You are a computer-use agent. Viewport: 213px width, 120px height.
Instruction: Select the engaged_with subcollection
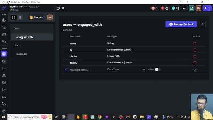pyautogui.click(x=32, y=37)
